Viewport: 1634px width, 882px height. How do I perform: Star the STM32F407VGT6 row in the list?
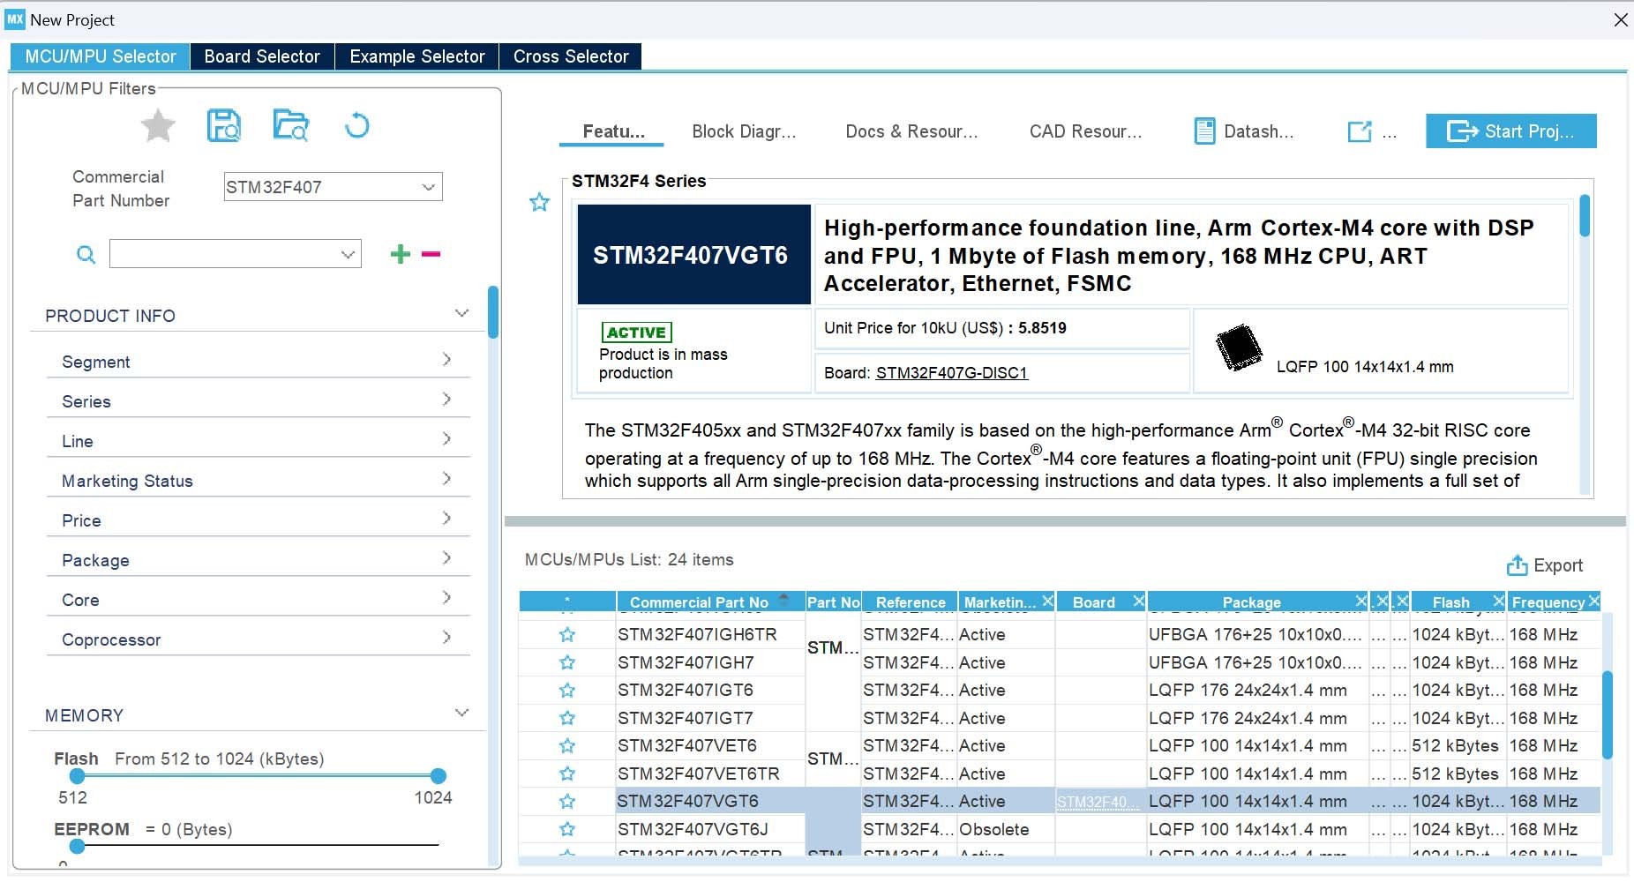point(567,802)
